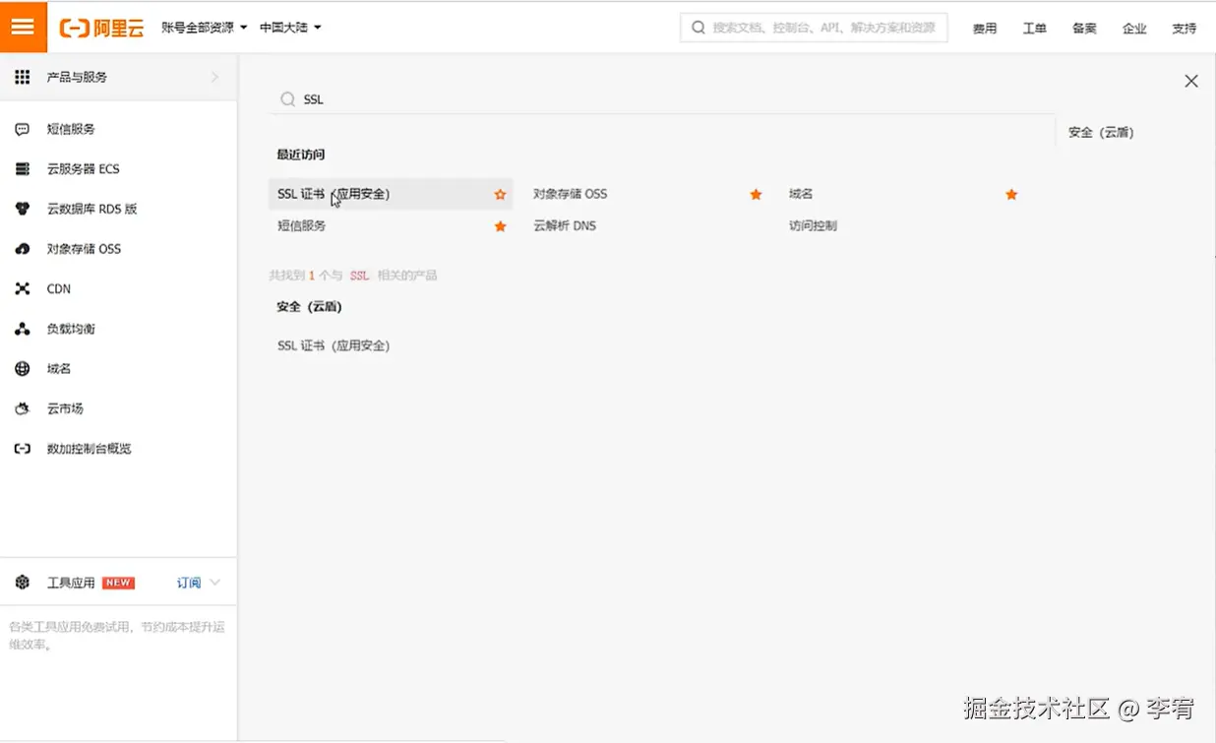Click the products and services grid icon
1216x743 pixels.
click(23, 77)
